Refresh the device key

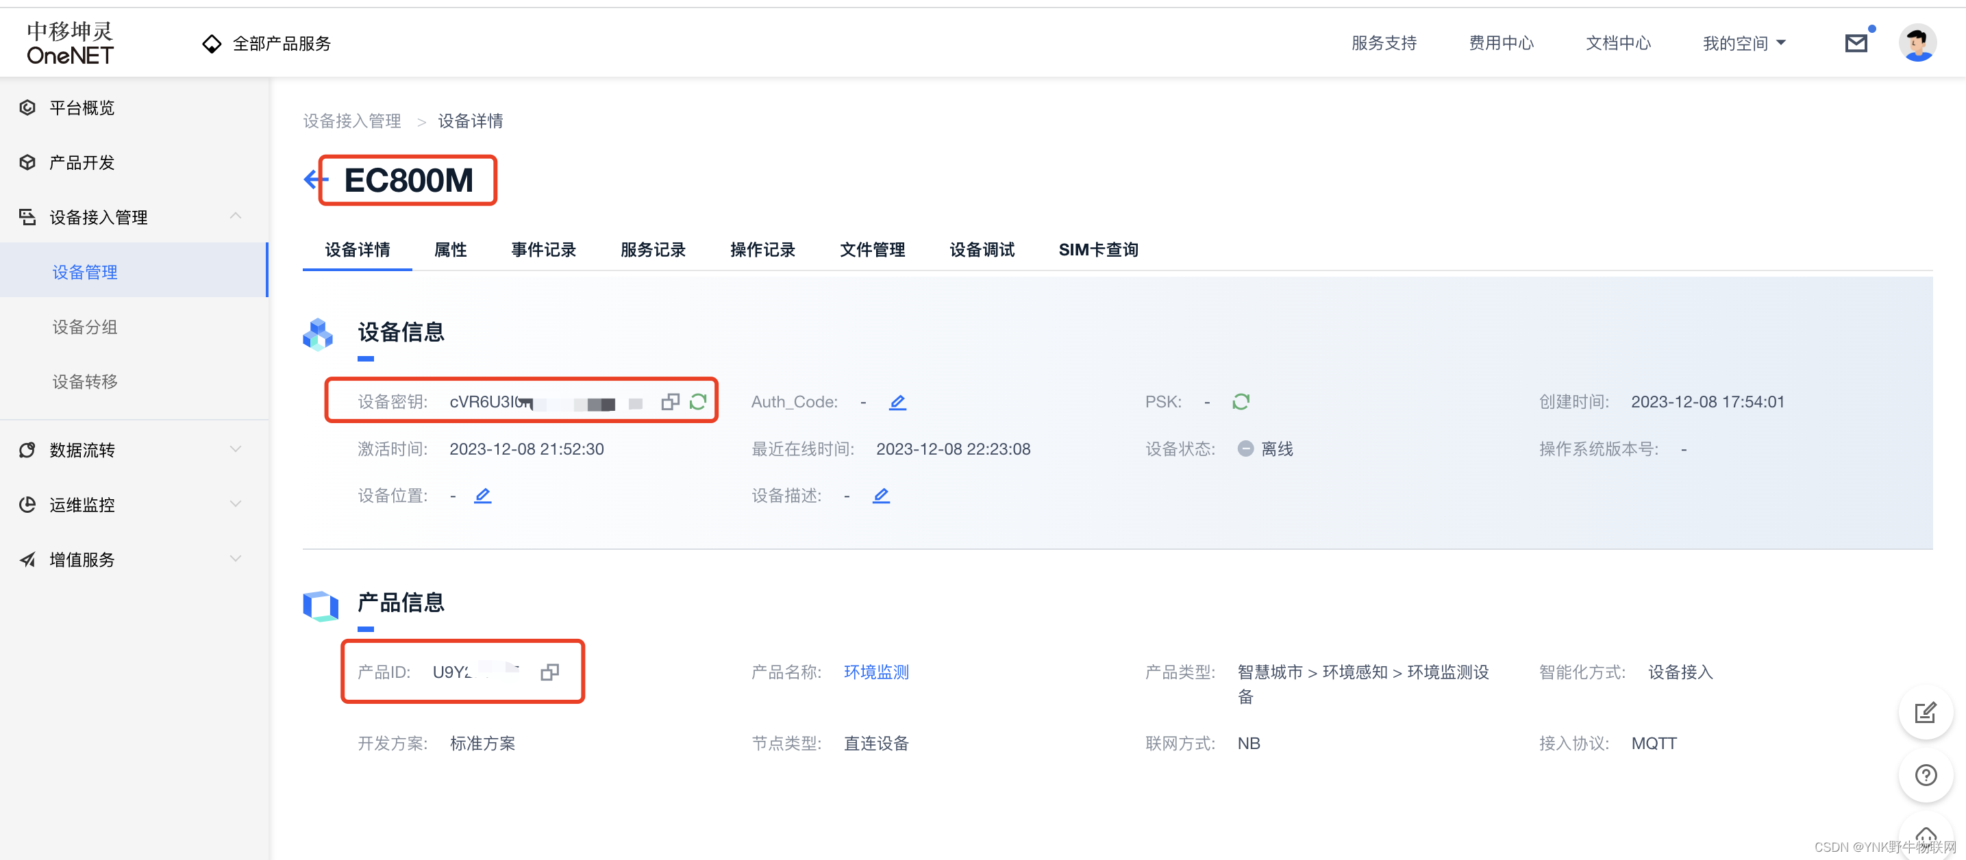(x=698, y=402)
